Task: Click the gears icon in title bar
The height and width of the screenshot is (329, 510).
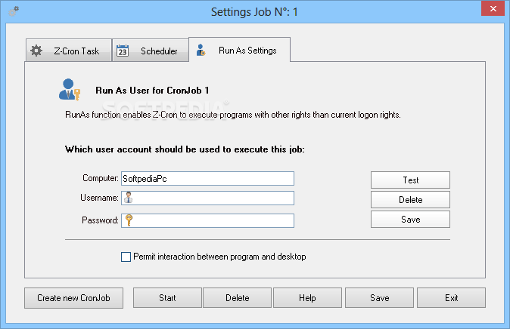Action: [14, 11]
